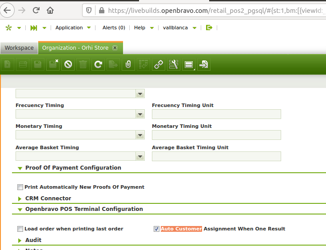Open the Application menu
The image size is (326, 250).
[x=69, y=28]
